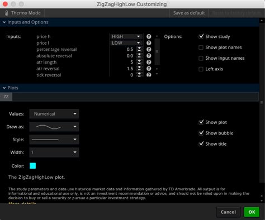Viewport: 265px width, 220px height.
Task: Open line Style dropdown
Action: tap(54, 140)
